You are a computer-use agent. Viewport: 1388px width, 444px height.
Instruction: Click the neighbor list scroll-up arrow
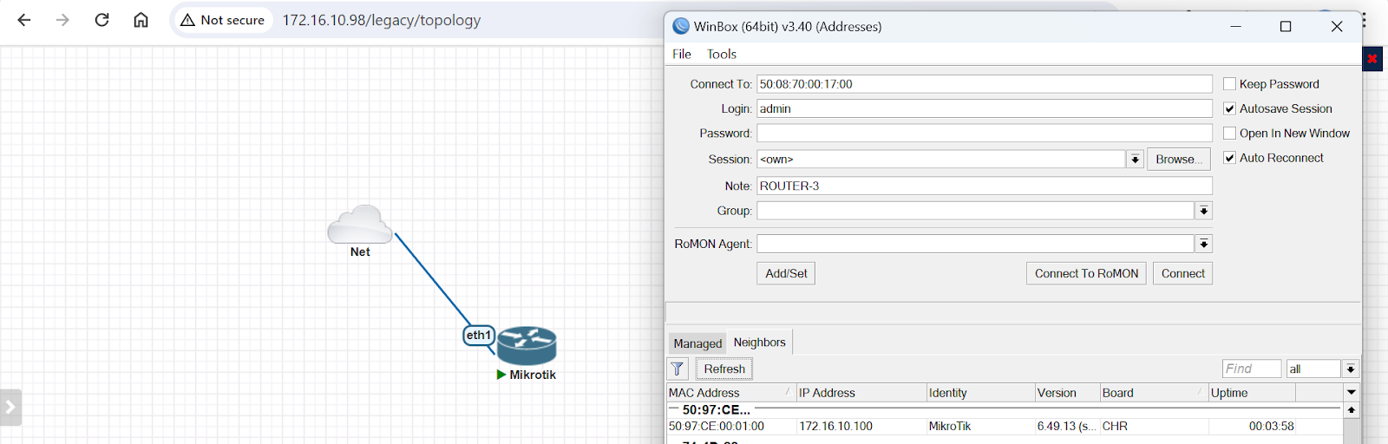pos(1352,409)
